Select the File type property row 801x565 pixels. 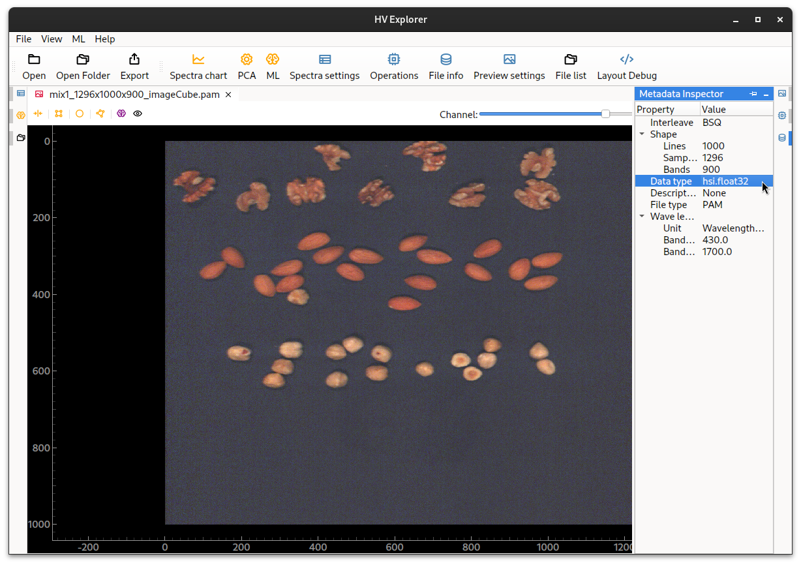pyautogui.click(x=704, y=205)
